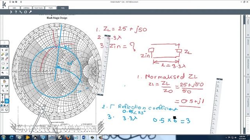This screenshot has height=140, width=250.
Task: Open the Text Tools tab
Action: (38, 8)
